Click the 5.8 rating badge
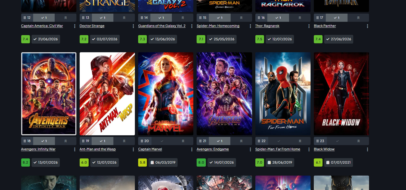The height and width of the screenshot is (190, 406). pyautogui.click(x=142, y=163)
